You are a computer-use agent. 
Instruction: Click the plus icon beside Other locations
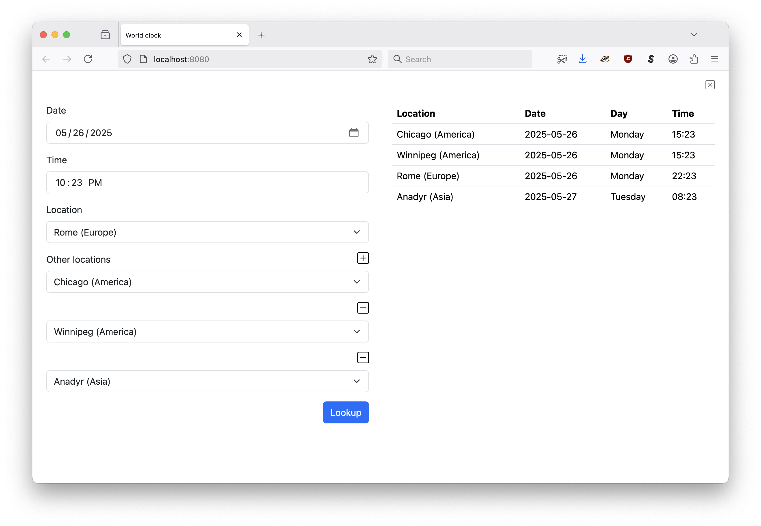pyautogui.click(x=363, y=258)
